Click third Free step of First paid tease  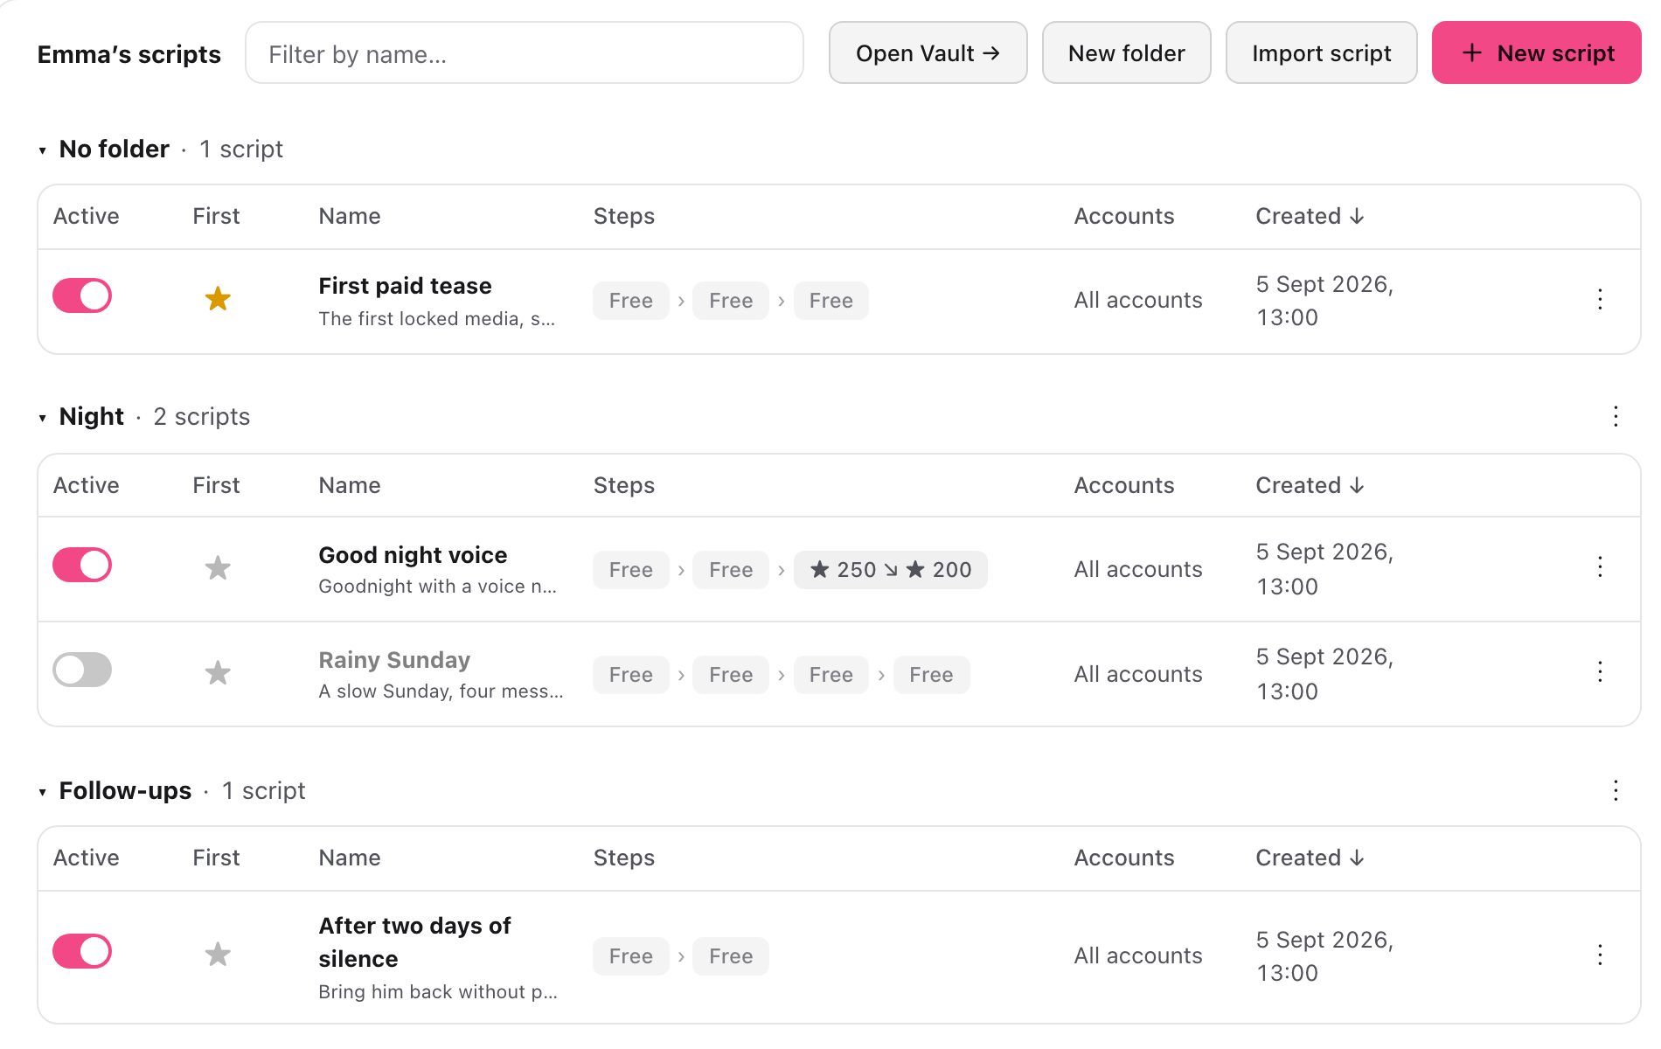pos(830,301)
